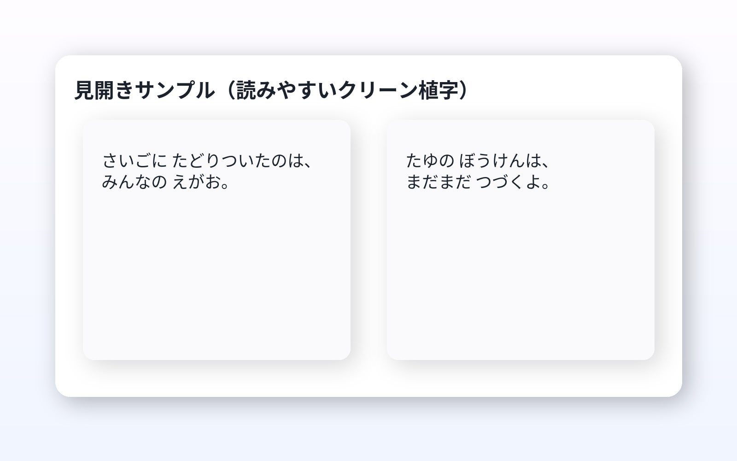Click the gutter between the two page cards
The image size is (737, 461).
(368, 240)
